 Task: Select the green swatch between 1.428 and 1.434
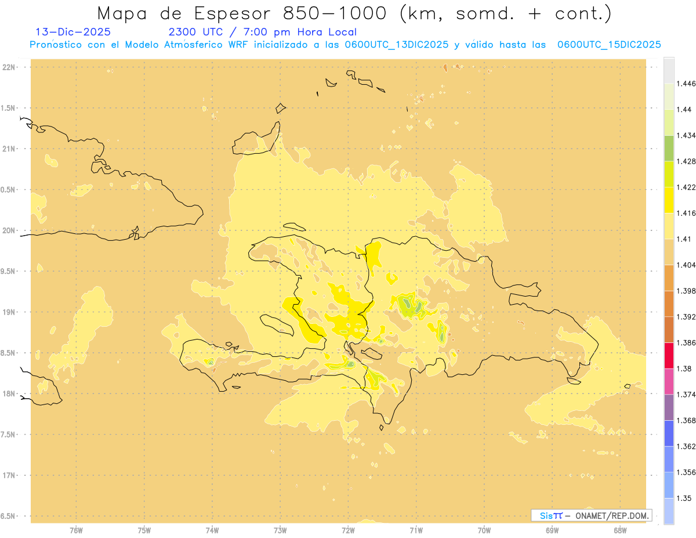click(669, 148)
